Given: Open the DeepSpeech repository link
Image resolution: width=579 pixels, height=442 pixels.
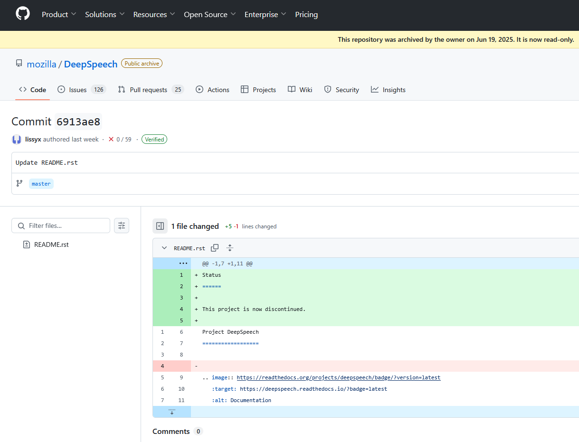Looking at the screenshot, I should [91, 64].
